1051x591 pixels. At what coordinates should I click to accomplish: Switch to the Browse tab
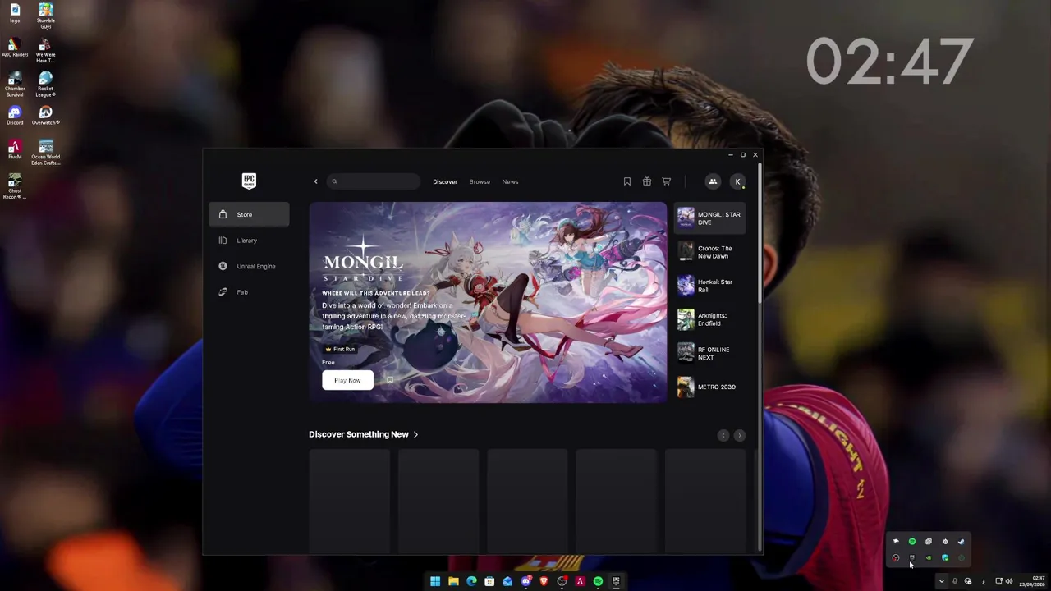(x=480, y=181)
